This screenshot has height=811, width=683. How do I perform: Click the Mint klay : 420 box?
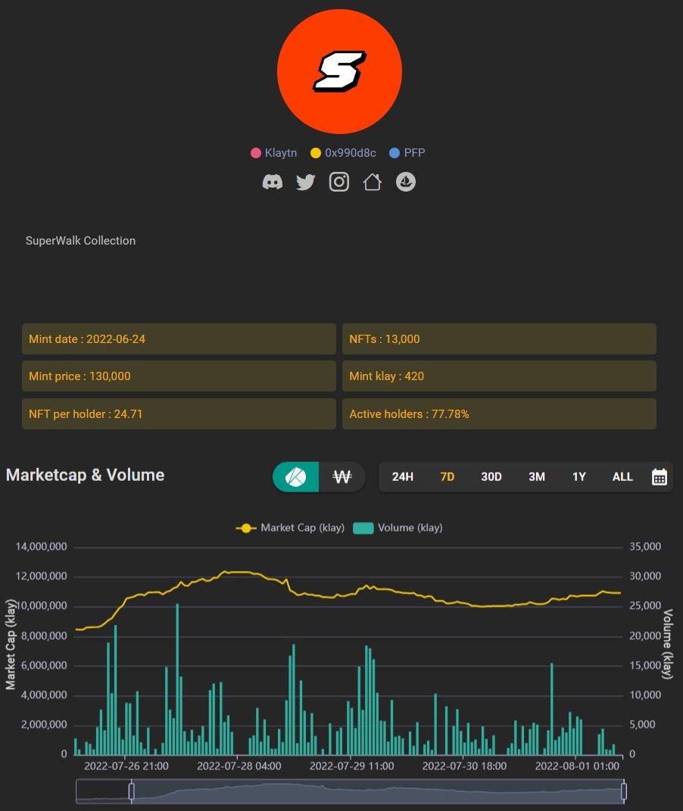(500, 376)
